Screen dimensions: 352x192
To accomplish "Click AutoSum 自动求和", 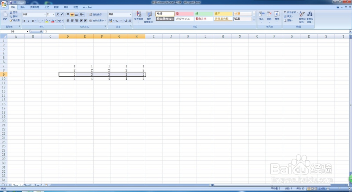I will [290, 12].
